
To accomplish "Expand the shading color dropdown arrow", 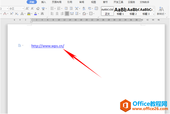I will coord(87,14).
